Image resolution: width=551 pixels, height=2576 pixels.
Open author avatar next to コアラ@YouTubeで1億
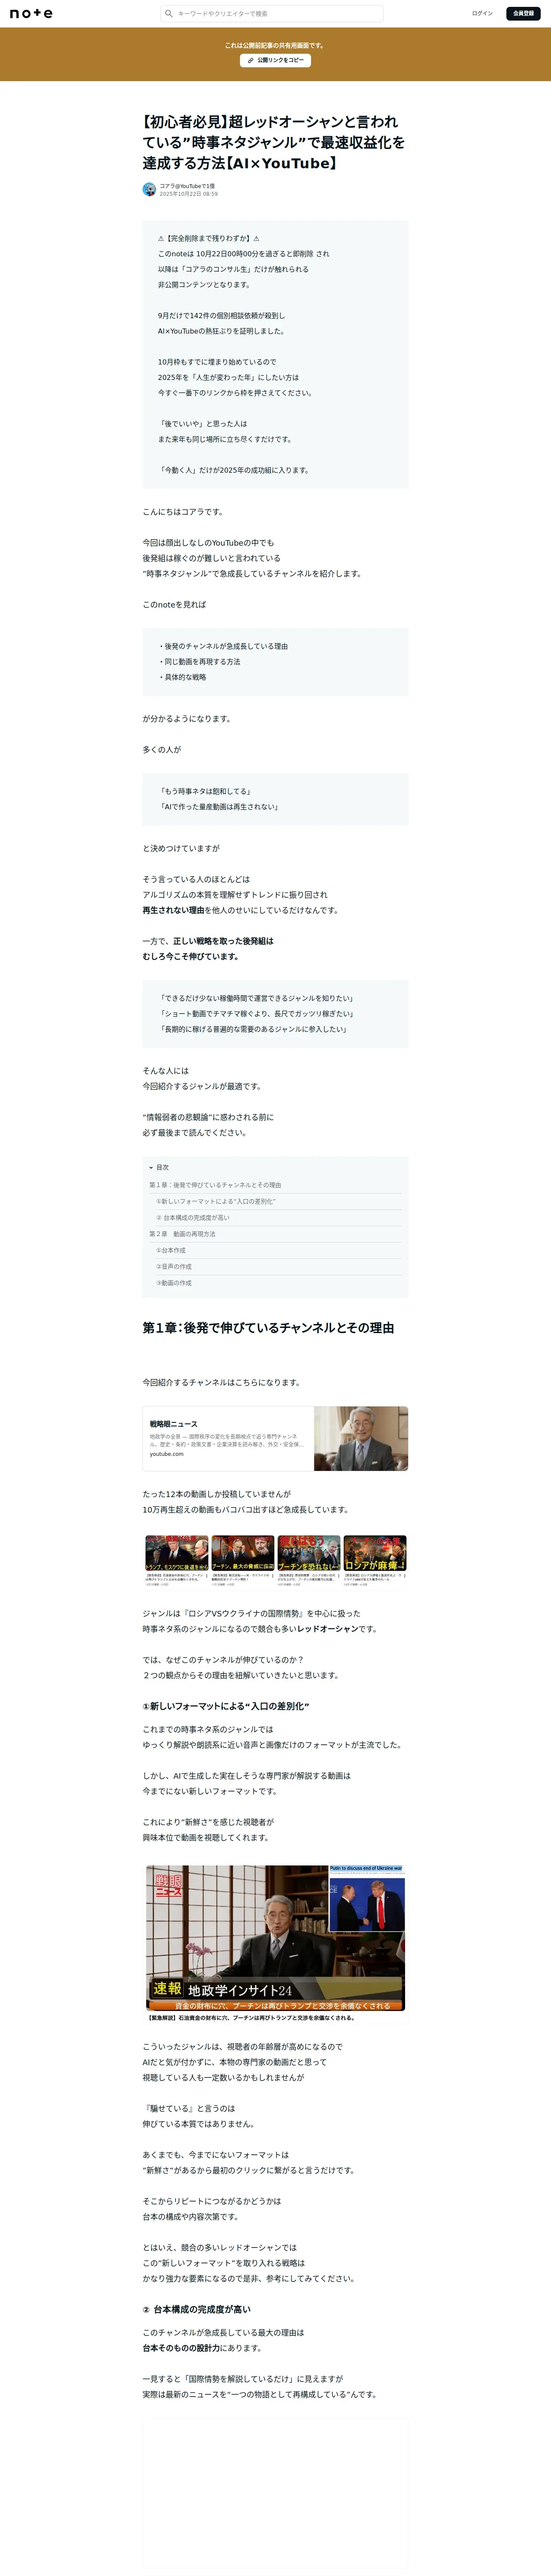pyautogui.click(x=149, y=189)
